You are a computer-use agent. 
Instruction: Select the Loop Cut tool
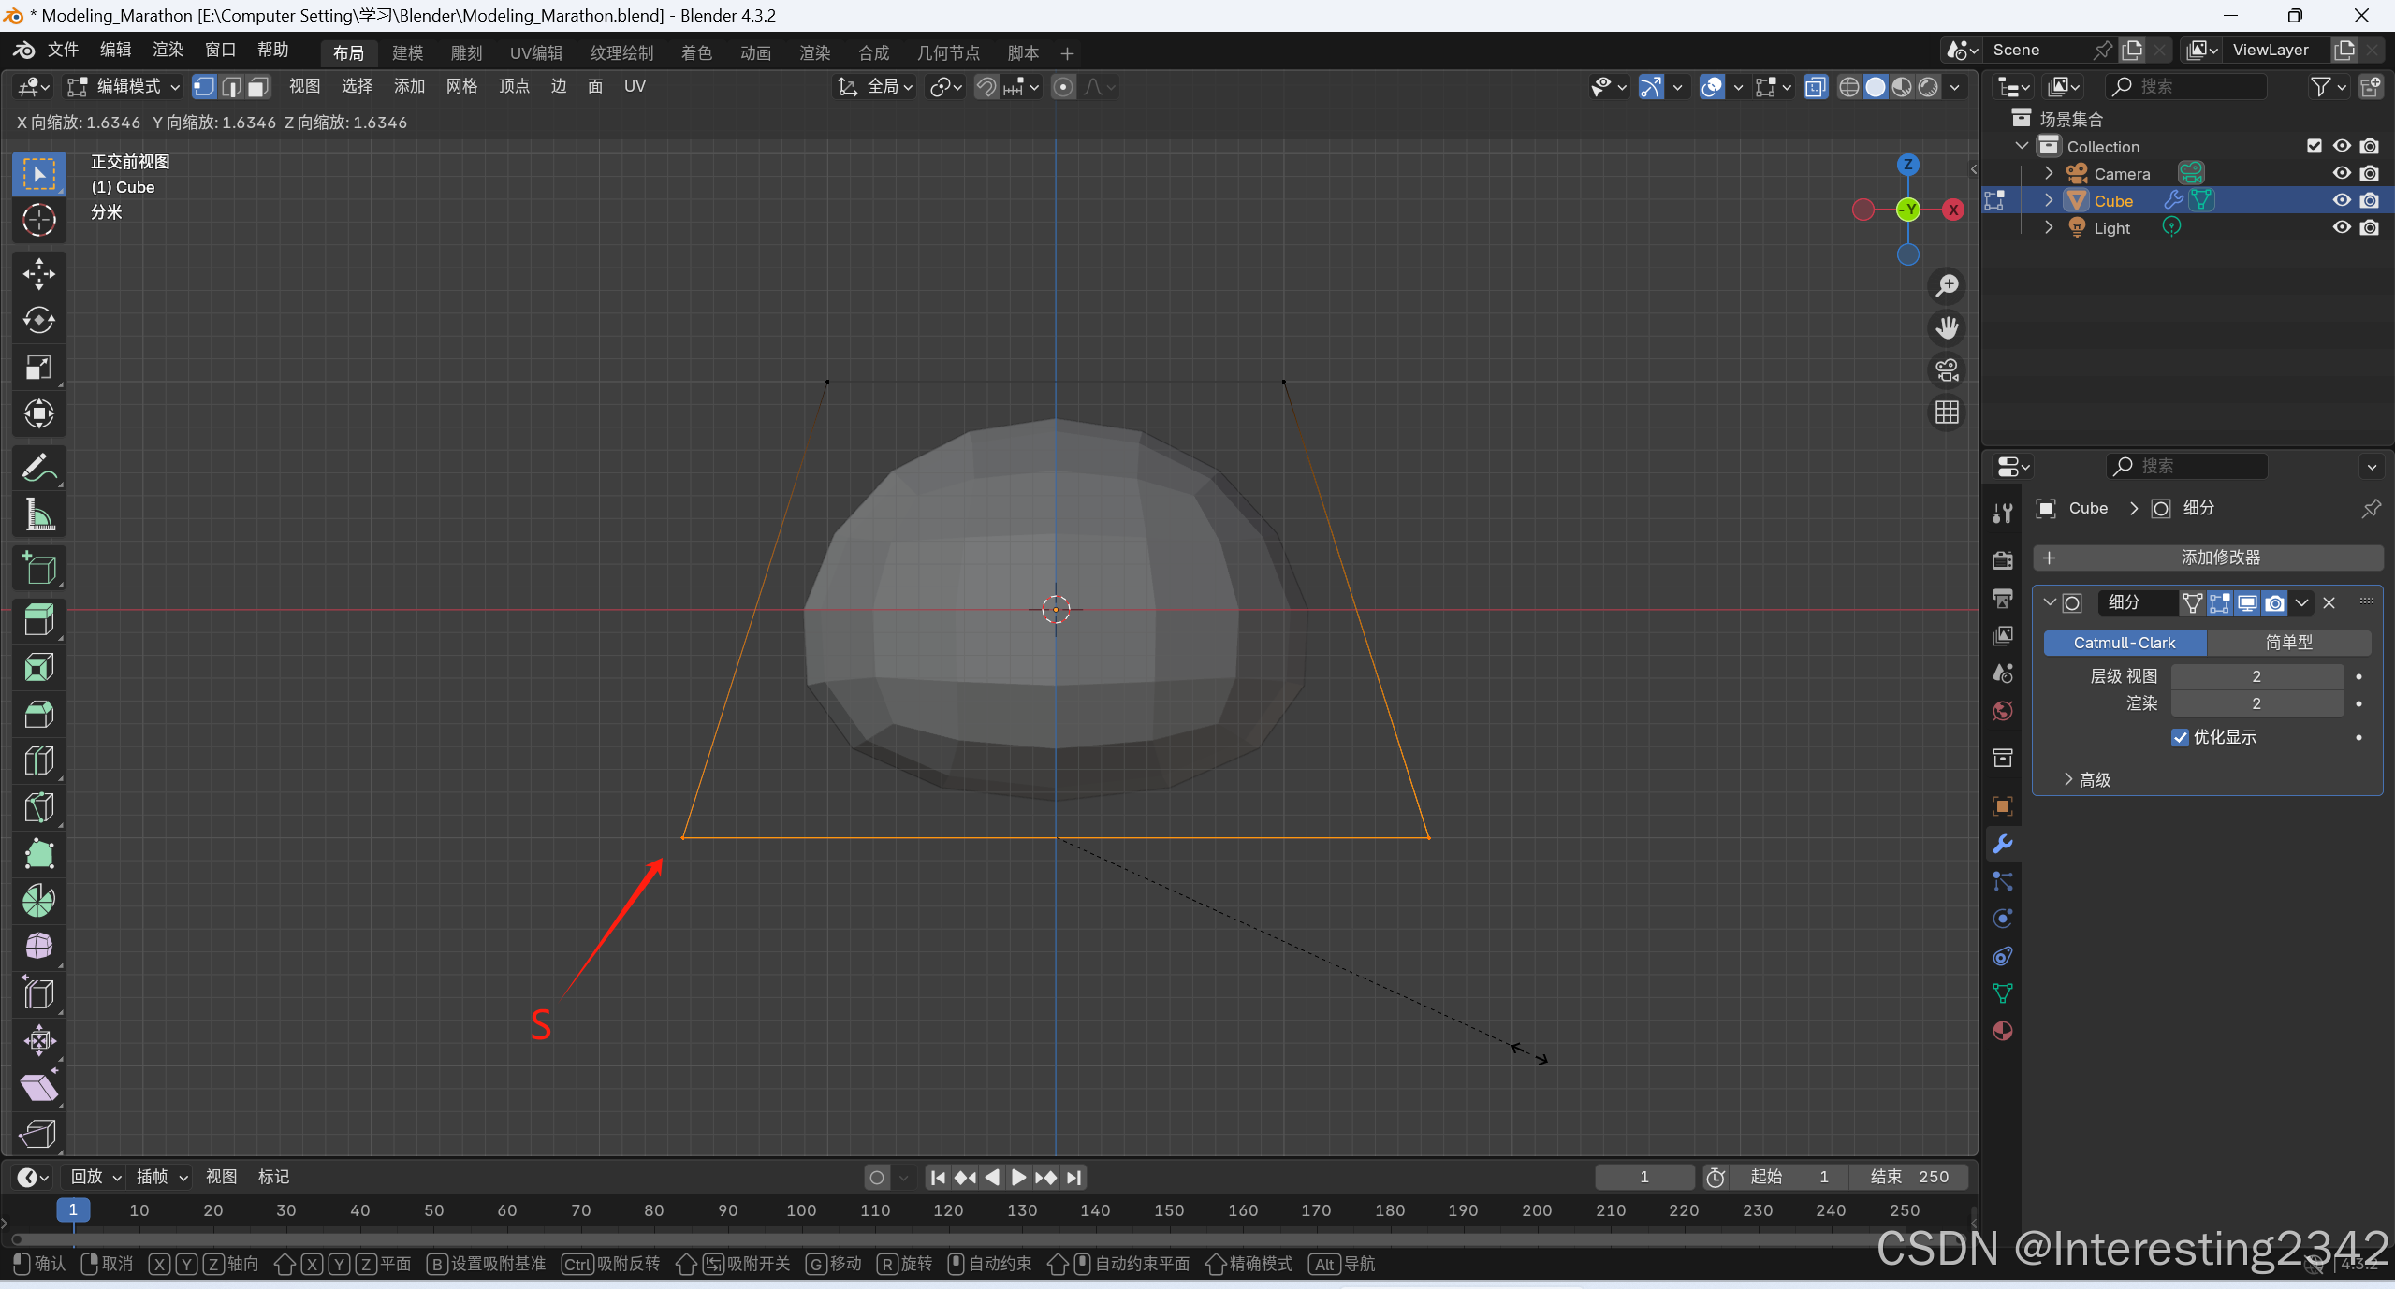click(x=38, y=760)
